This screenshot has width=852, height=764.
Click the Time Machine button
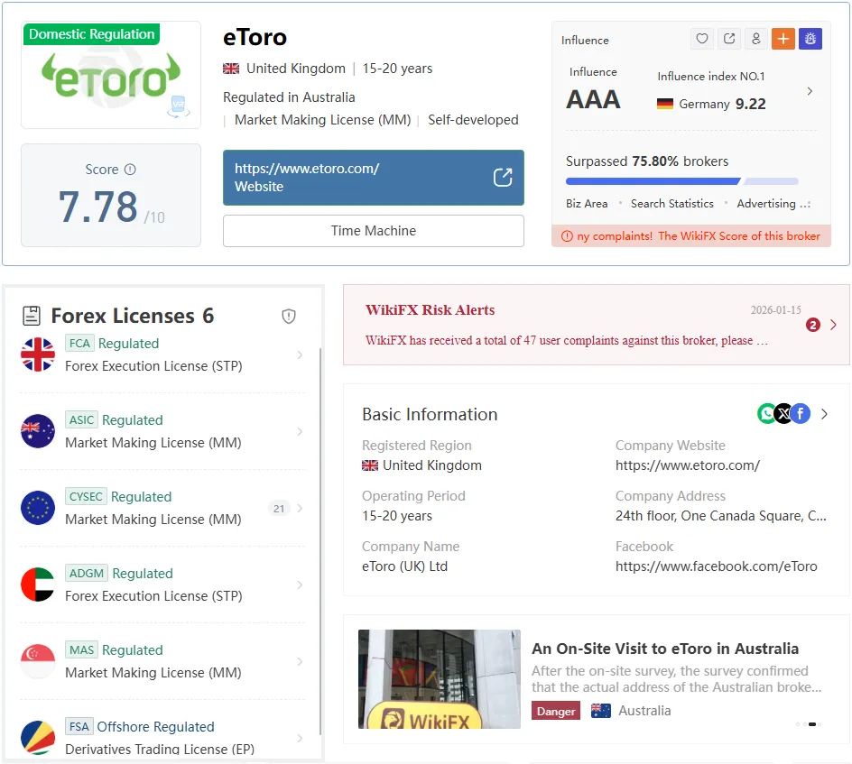374,231
